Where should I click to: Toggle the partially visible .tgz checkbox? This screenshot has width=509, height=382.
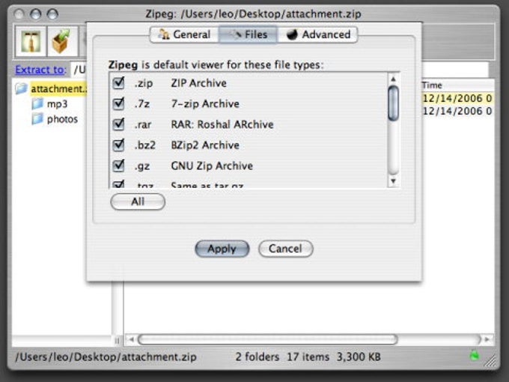[118, 184]
